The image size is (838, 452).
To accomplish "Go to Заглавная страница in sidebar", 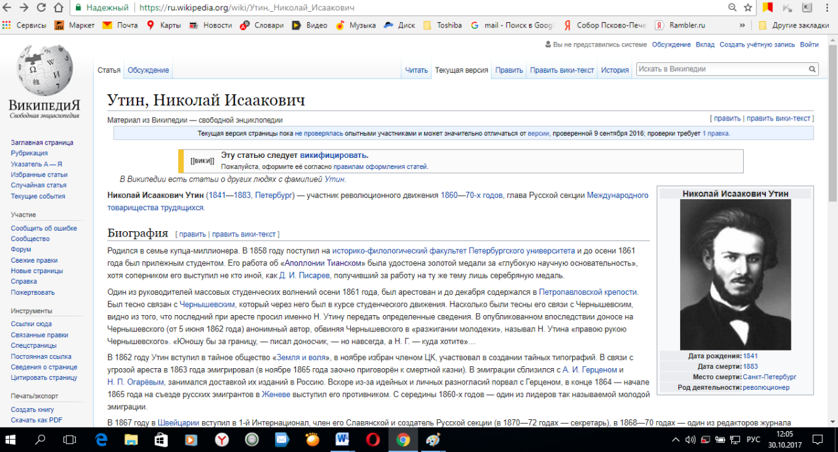I will point(42,142).
